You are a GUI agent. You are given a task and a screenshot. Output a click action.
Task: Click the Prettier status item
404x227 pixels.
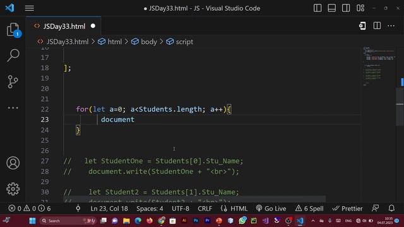(347, 209)
